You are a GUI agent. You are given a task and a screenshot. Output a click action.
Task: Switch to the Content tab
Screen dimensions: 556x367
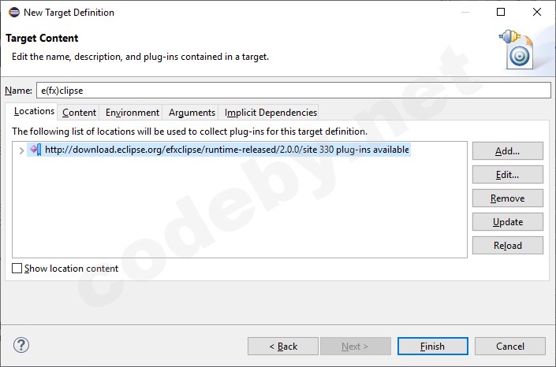(x=80, y=113)
